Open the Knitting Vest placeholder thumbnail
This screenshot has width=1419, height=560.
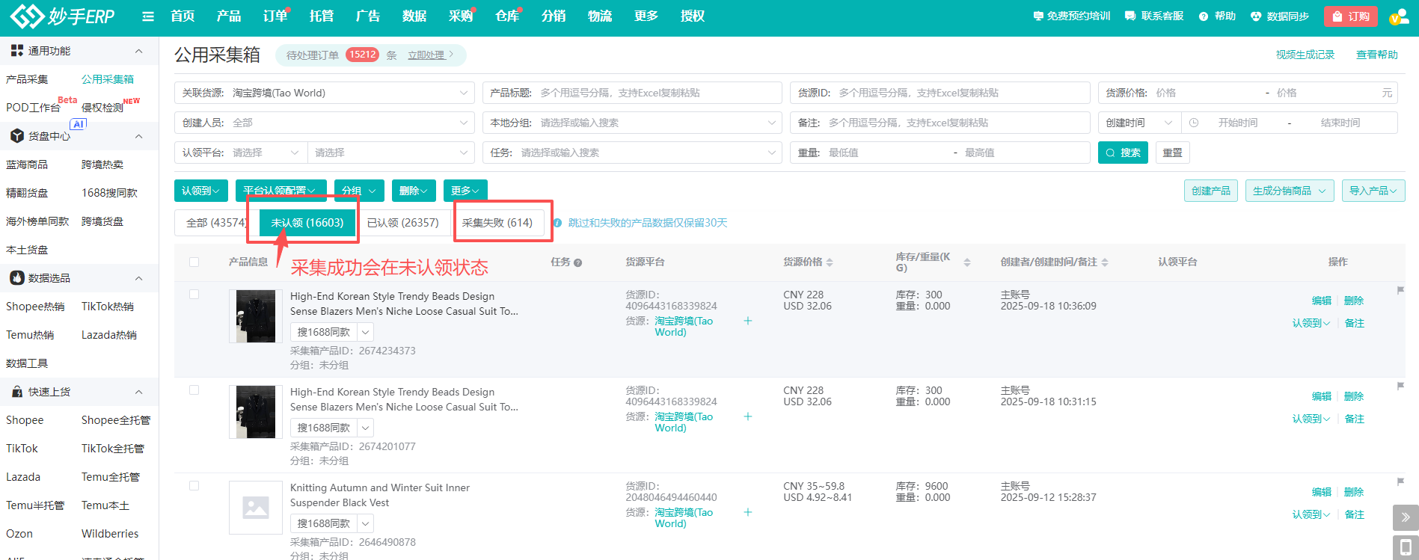coord(256,508)
